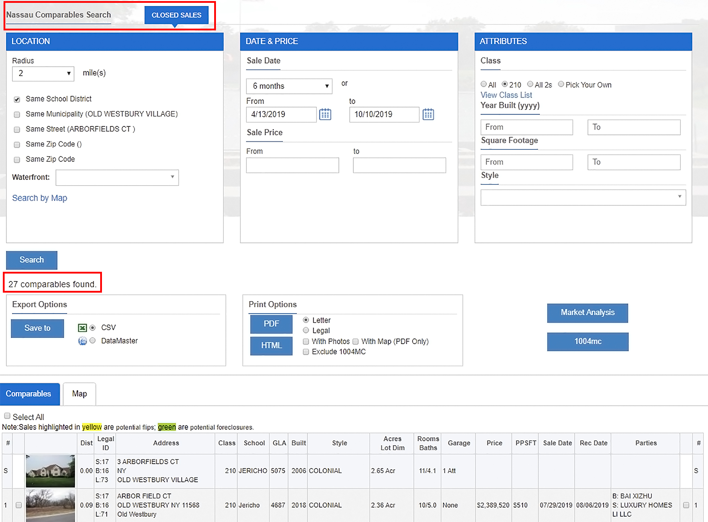Screen dimensions: 708x522
Task: Switch to the Map tab
Action: point(79,394)
